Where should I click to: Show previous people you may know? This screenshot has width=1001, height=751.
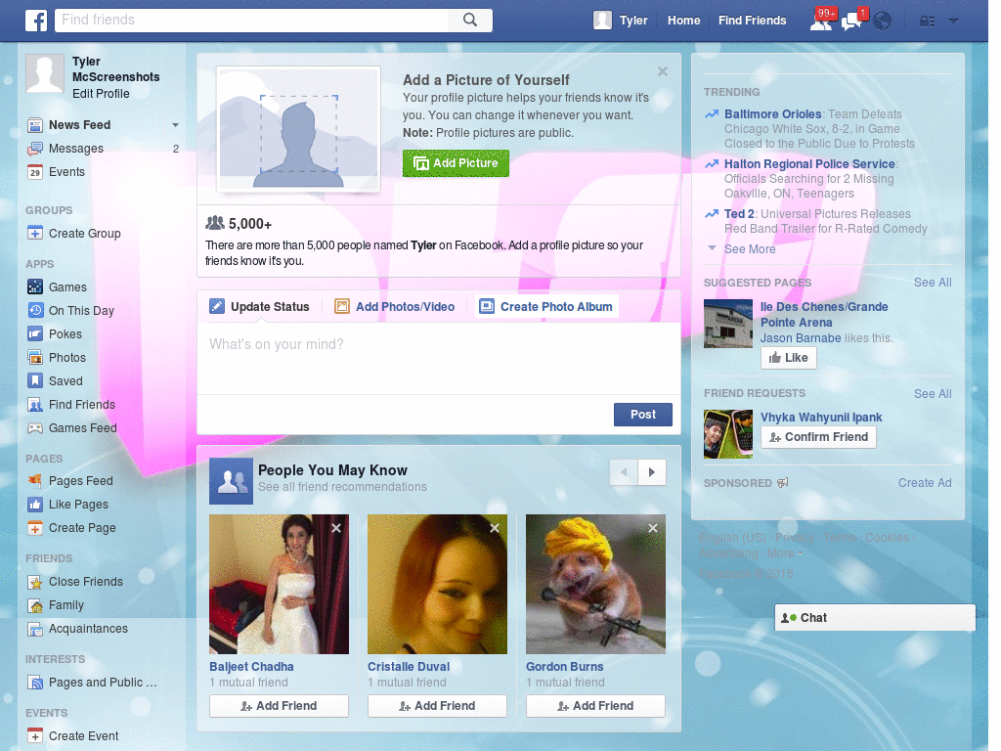pos(624,472)
